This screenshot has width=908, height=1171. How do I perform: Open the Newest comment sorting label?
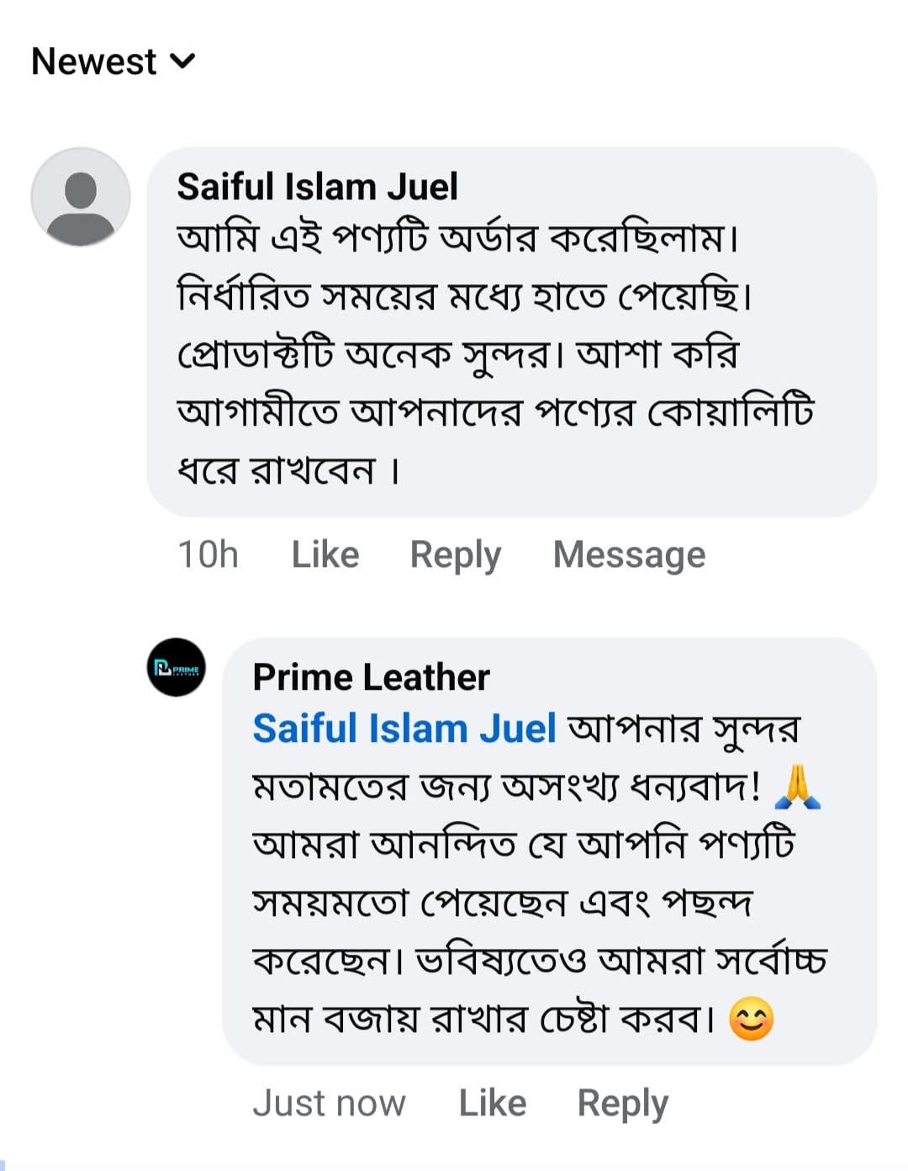[x=93, y=61]
